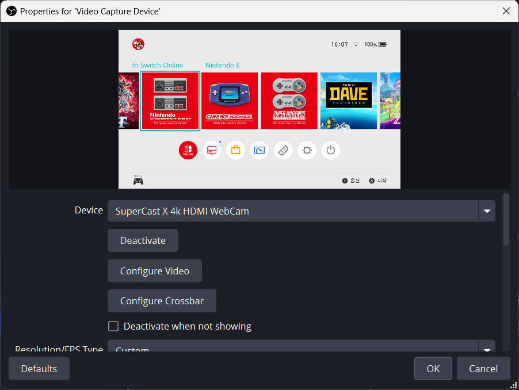Open the Device dropdown list
The height and width of the screenshot is (390, 519).
click(301, 211)
